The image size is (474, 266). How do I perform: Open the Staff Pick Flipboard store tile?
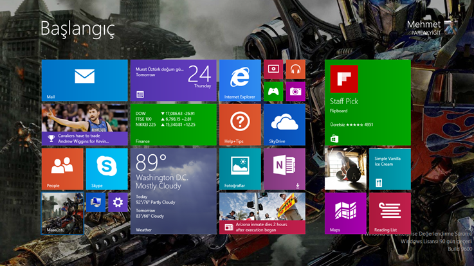[x=368, y=103]
